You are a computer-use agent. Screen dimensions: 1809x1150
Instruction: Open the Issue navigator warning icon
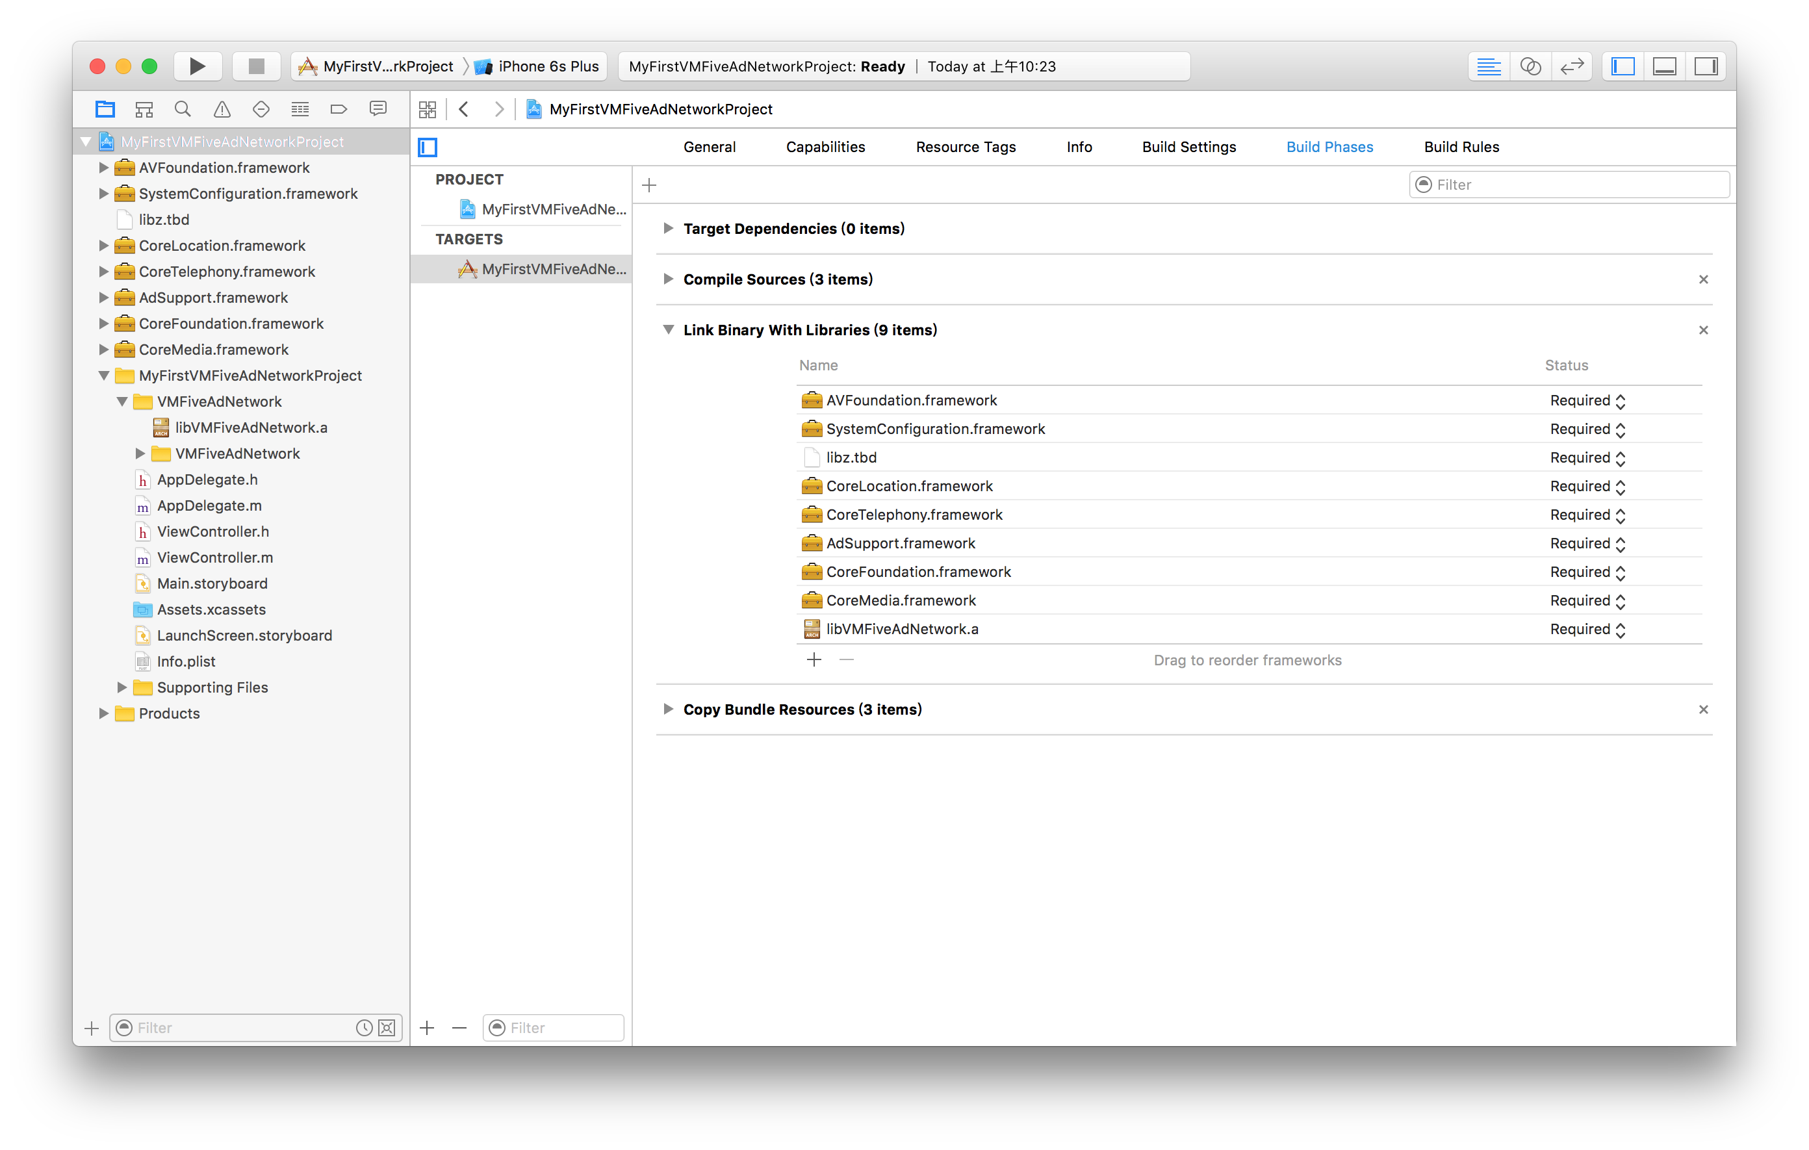tap(222, 110)
